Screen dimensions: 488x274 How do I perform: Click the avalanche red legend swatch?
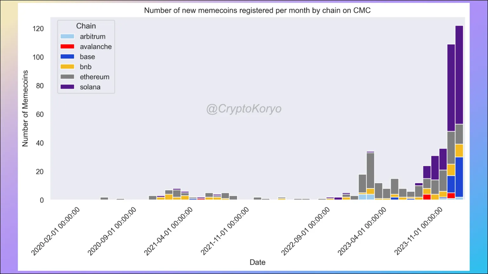[x=67, y=47]
